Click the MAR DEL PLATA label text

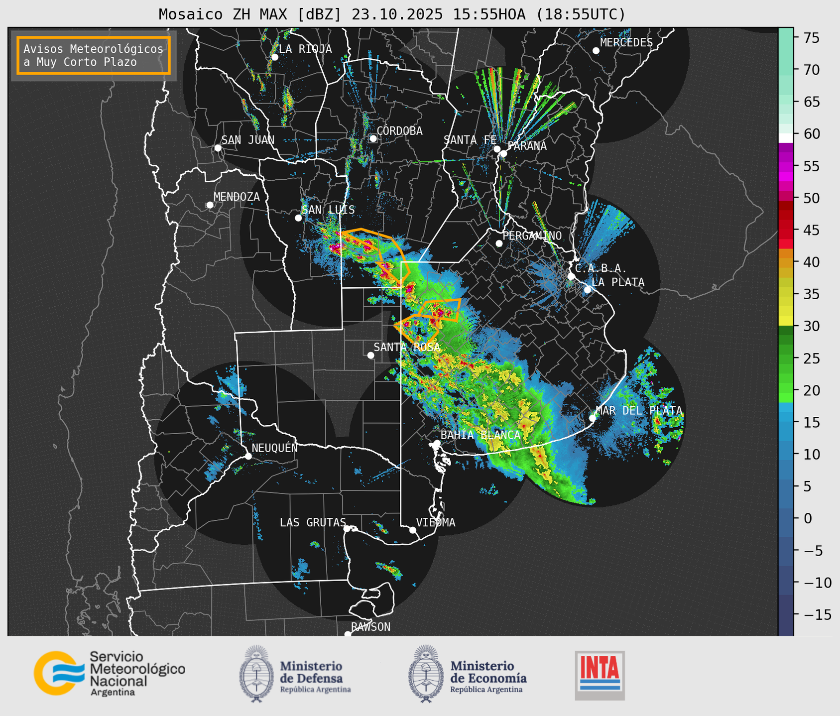point(639,411)
